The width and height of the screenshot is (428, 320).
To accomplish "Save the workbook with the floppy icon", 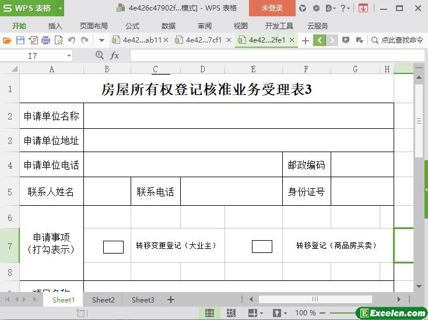I will point(20,40).
